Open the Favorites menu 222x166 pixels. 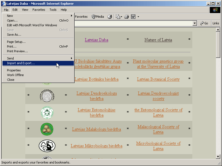click(x=39, y=10)
